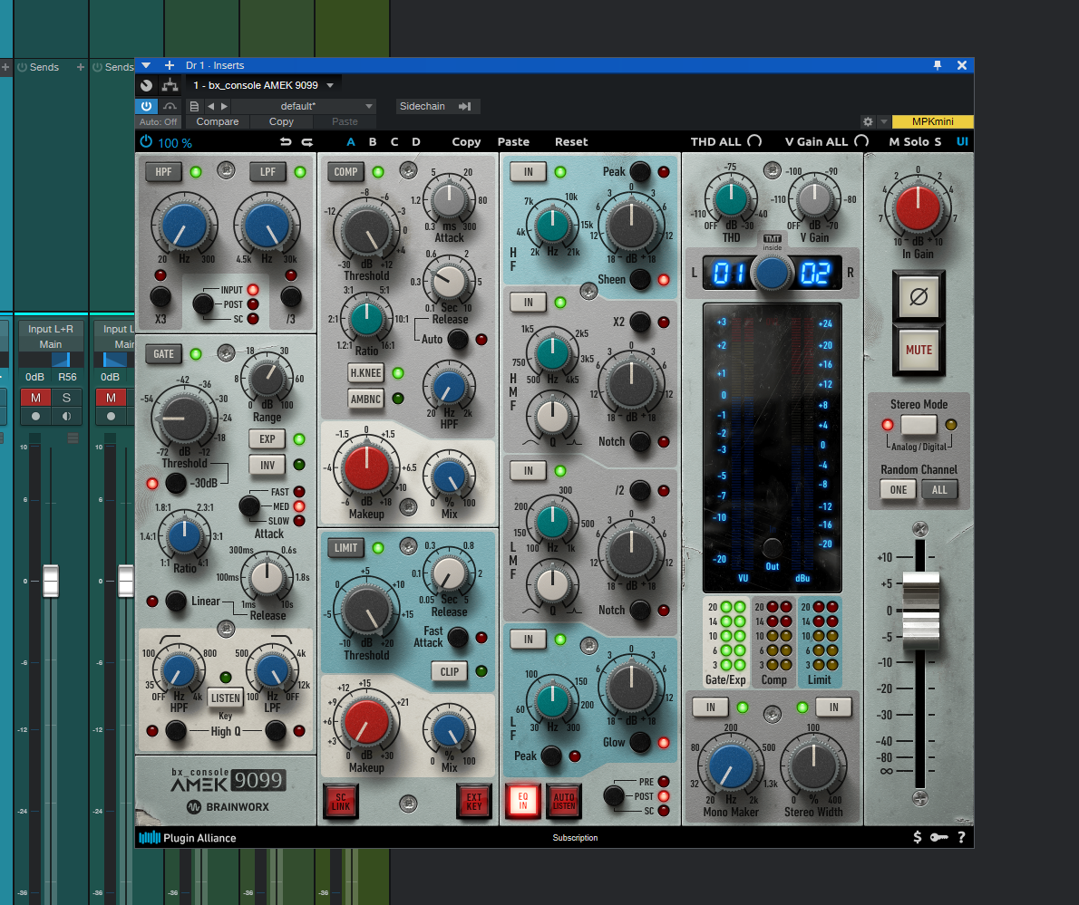Enable the red SC LINK button
Viewport: 1079px width, 905px height.
point(341,802)
